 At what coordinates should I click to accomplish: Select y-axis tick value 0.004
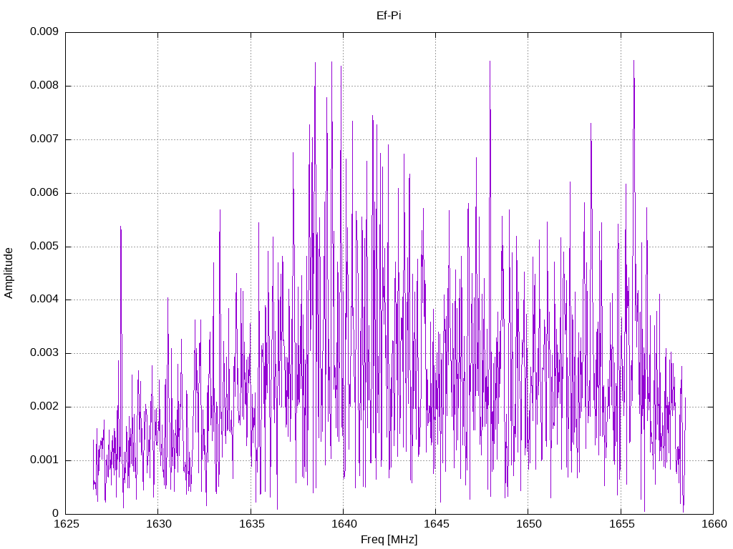tap(44, 300)
